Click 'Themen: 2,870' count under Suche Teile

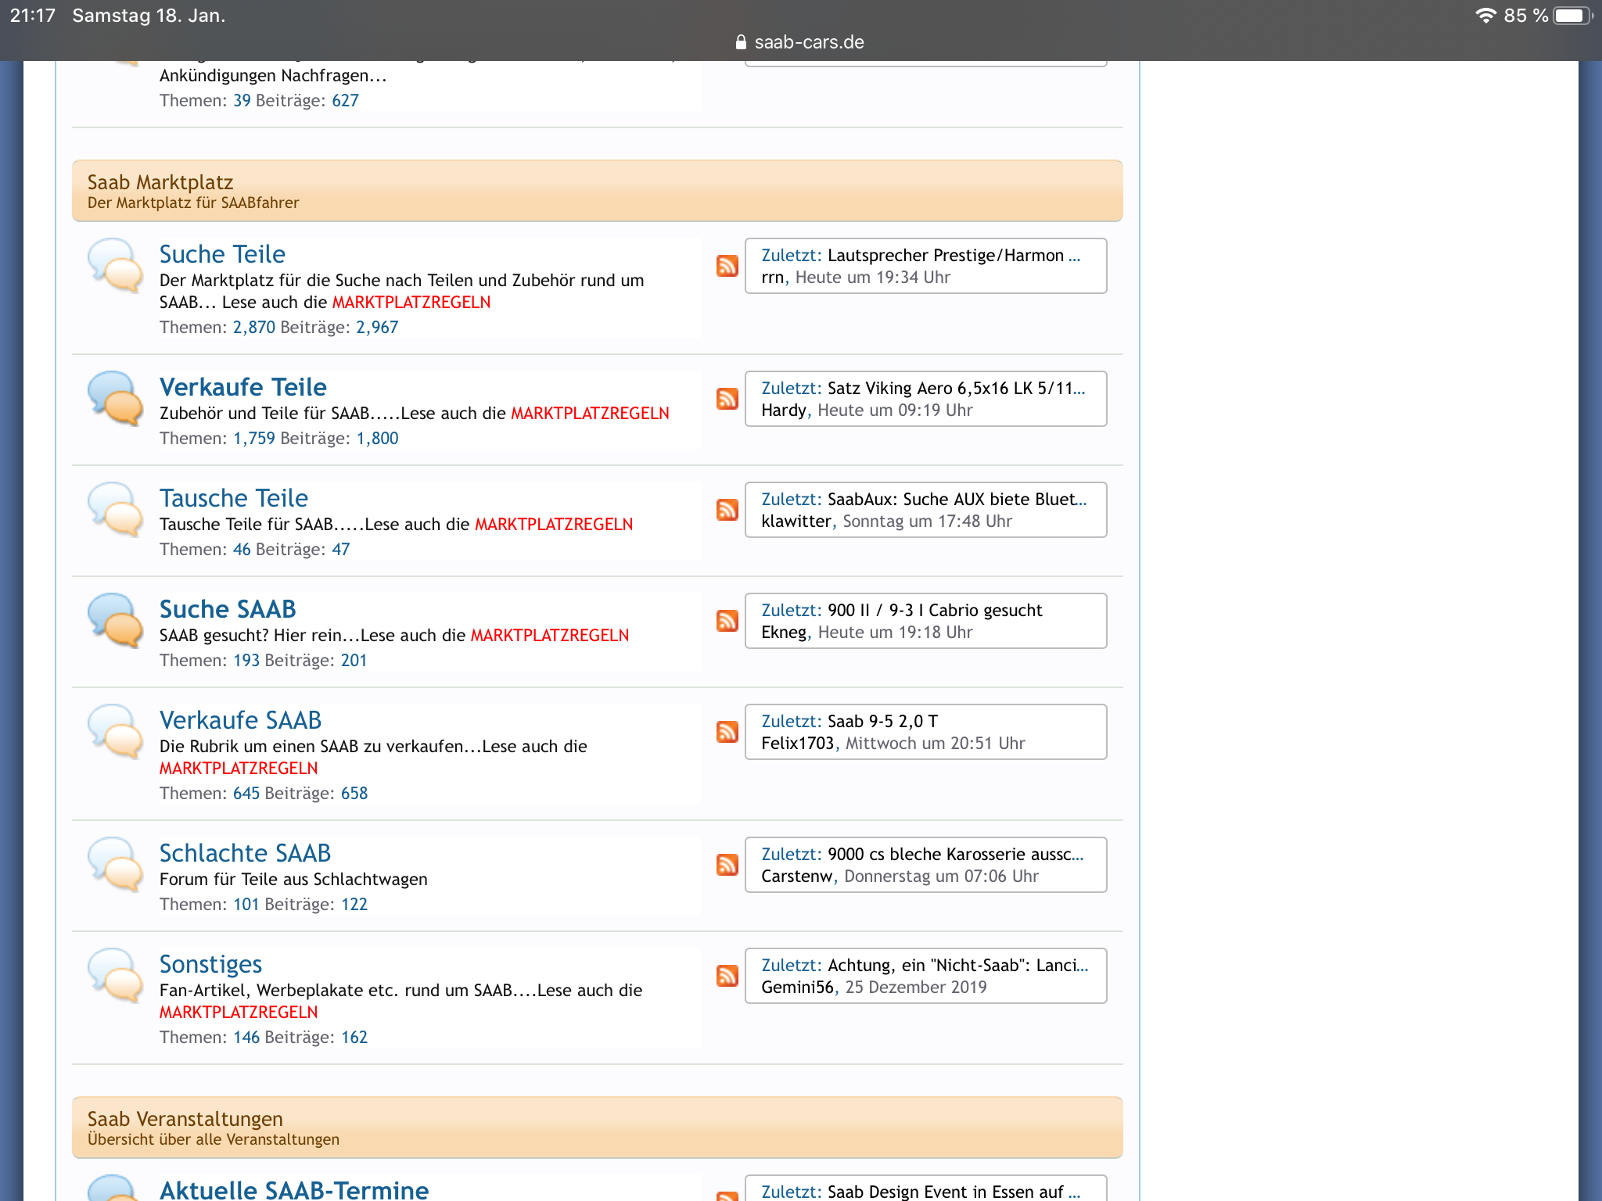(217, 328)
